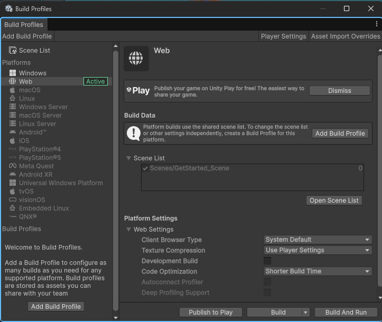The height and width of the screenshot is (322, 382).
Task: Select the iOS apple icon
Action: click(13, 140)
